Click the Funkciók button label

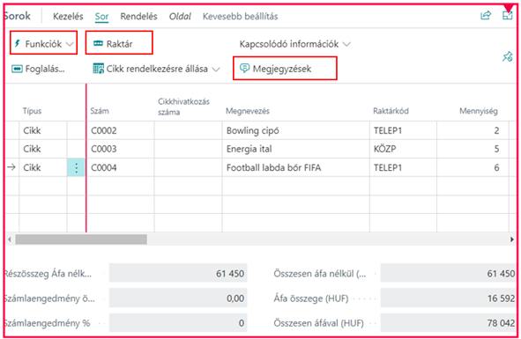coord(43,44)
